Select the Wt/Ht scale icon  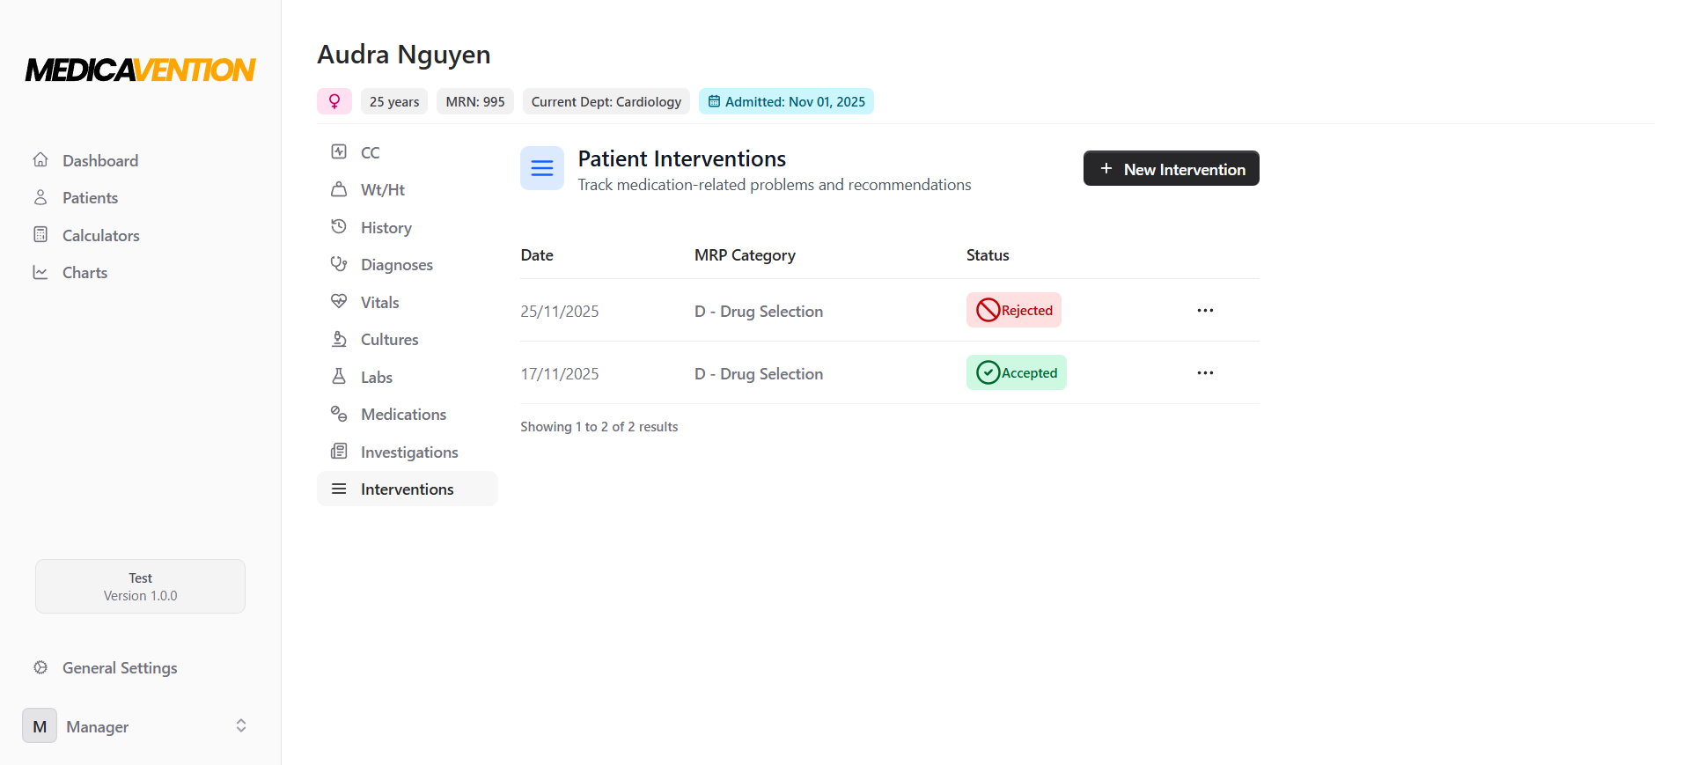coord(340,189)
